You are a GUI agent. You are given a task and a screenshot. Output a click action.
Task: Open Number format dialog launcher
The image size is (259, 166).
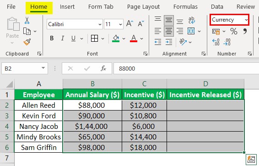tap(250, 54)
